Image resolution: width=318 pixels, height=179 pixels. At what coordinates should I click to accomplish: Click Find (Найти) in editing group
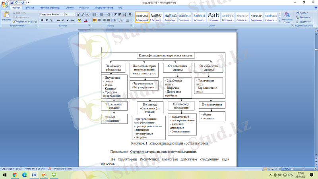click(x=302, y=13)
